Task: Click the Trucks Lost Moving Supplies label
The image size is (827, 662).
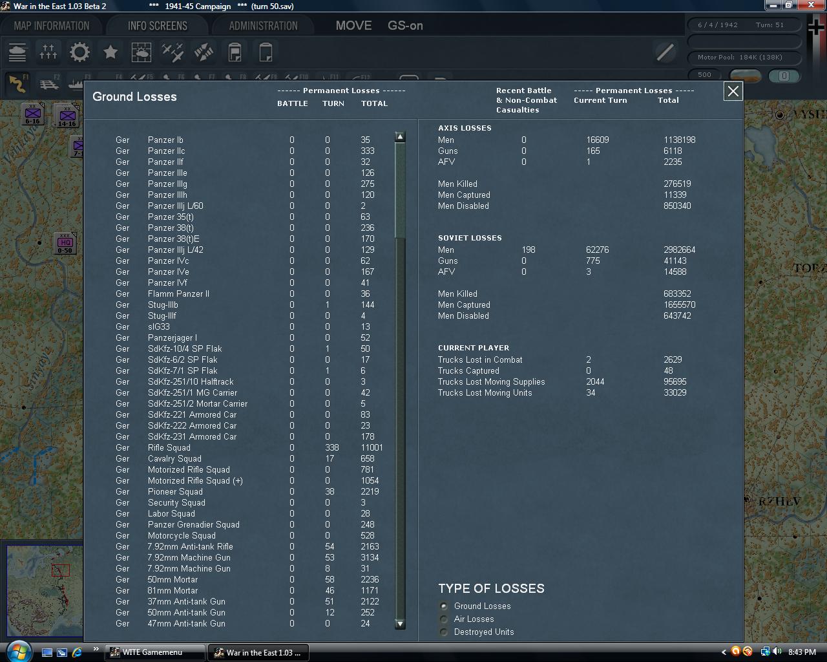Action: (x=492, y=381)
